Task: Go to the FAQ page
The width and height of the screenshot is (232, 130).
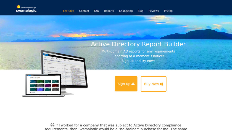Action: tap(96, 11)
